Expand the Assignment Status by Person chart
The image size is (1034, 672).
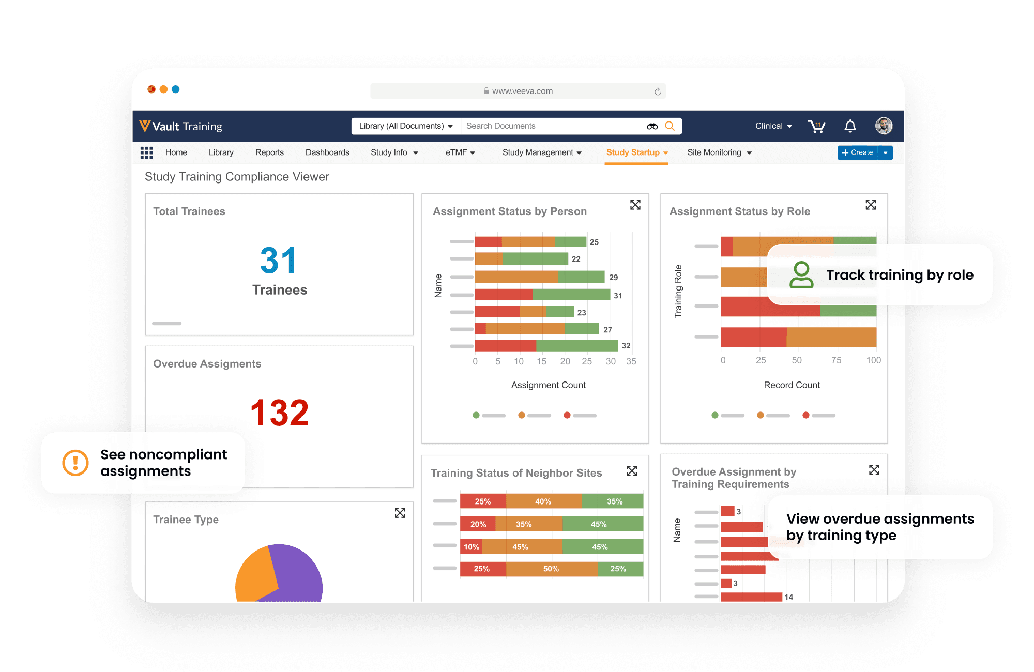click(635, 203)
